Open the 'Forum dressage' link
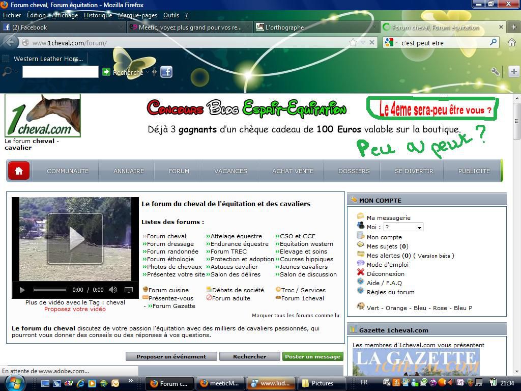Viewport: 521px width, 391px height. [170, 244]
